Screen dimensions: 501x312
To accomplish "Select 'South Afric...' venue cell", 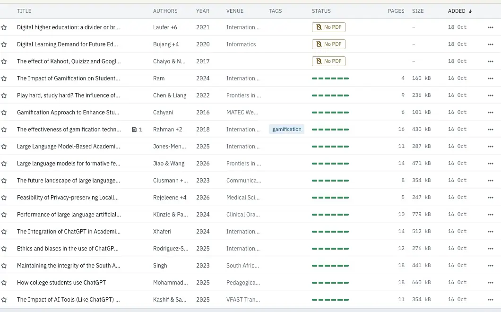I will pyautogui.click(x=242, y=265).
